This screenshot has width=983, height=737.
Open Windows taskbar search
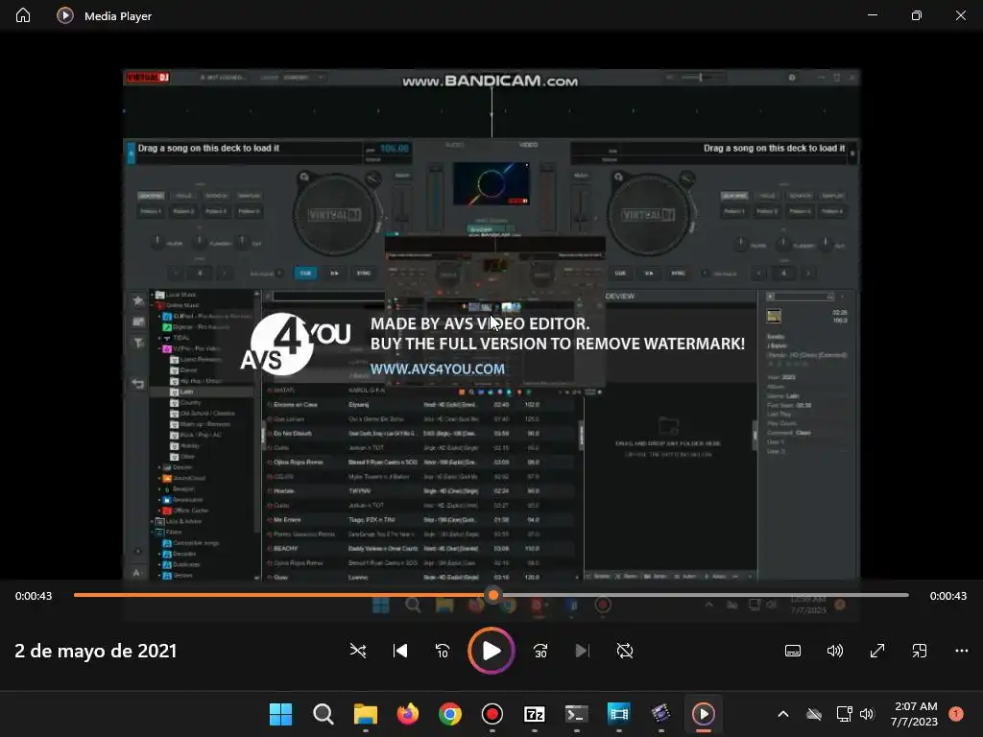tap(324, 714)
